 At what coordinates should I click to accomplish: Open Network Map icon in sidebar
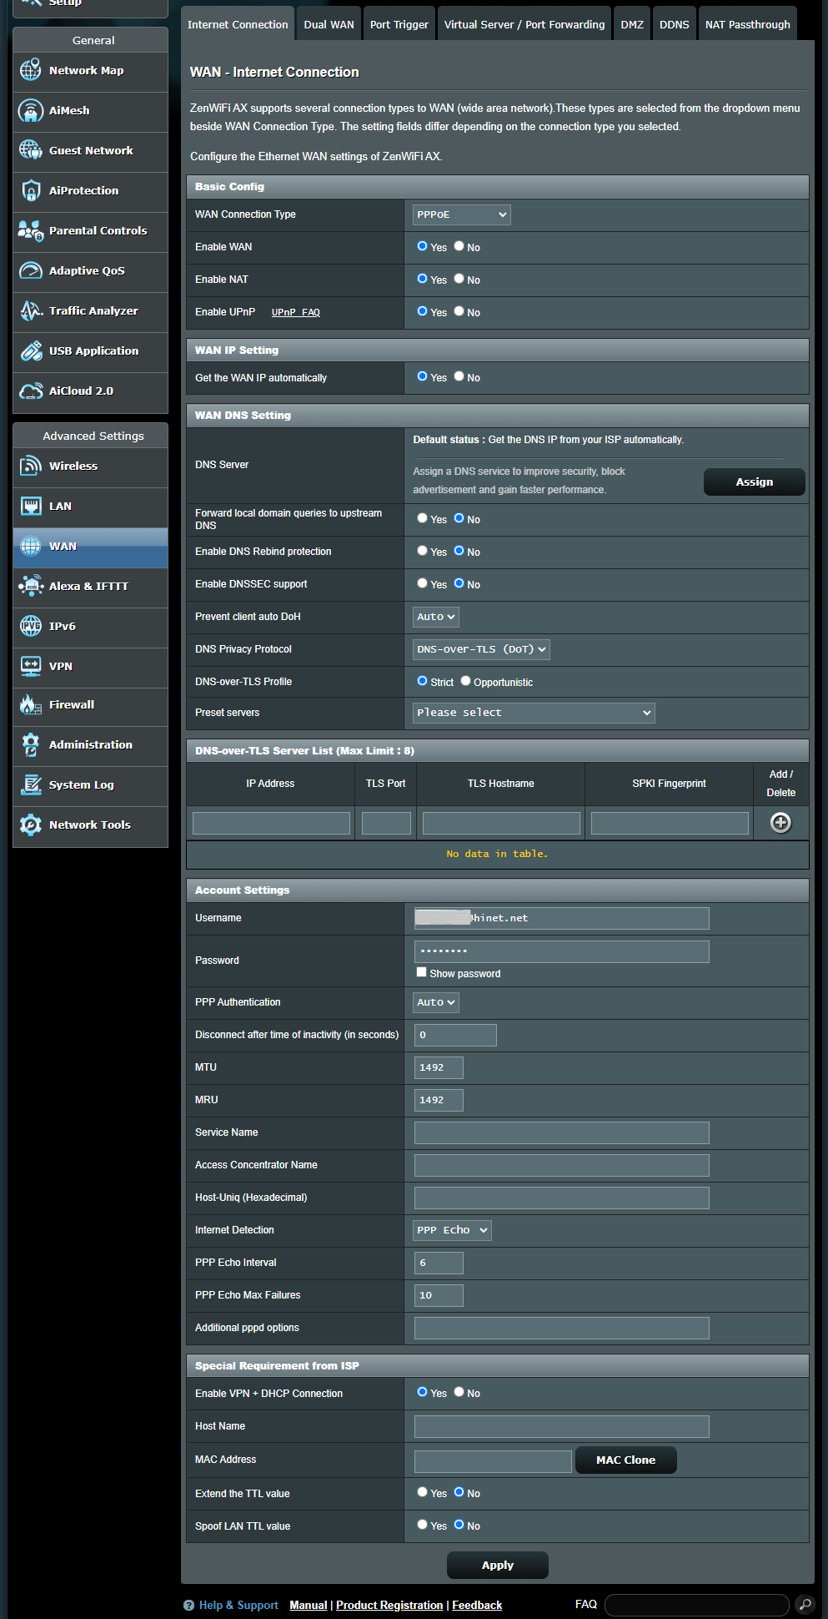click(x=31, y=70)
